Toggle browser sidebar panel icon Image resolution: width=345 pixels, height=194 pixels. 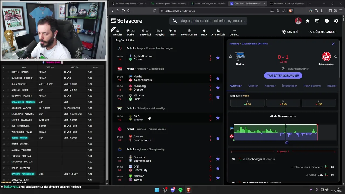point(330,11)
